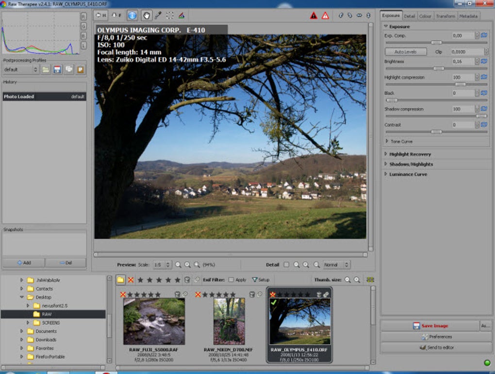The width and height of the screenshot is (495, 374).
Task: Open the default profile dropdown
Action: click(20, 69)
